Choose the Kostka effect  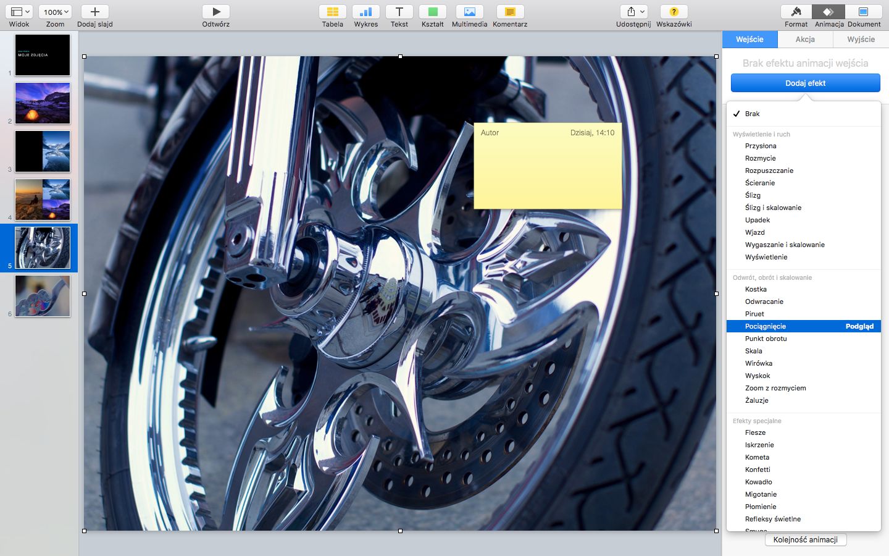click(x=804, y=289)
